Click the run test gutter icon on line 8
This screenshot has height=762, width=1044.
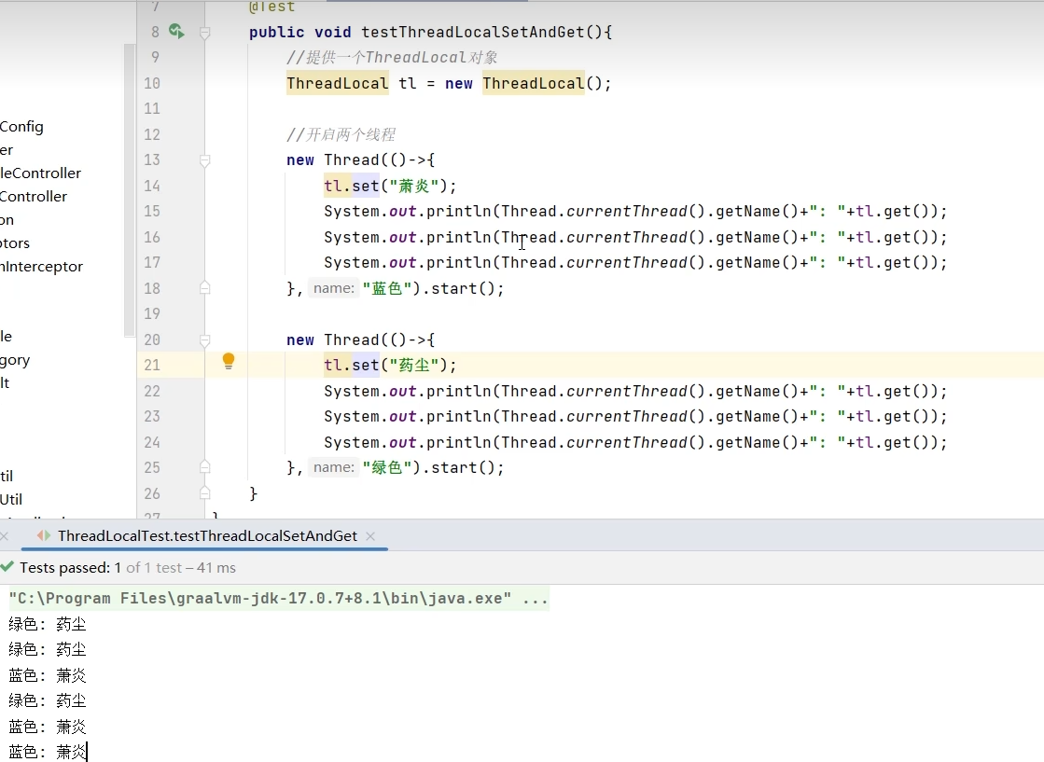click(176, 31)
